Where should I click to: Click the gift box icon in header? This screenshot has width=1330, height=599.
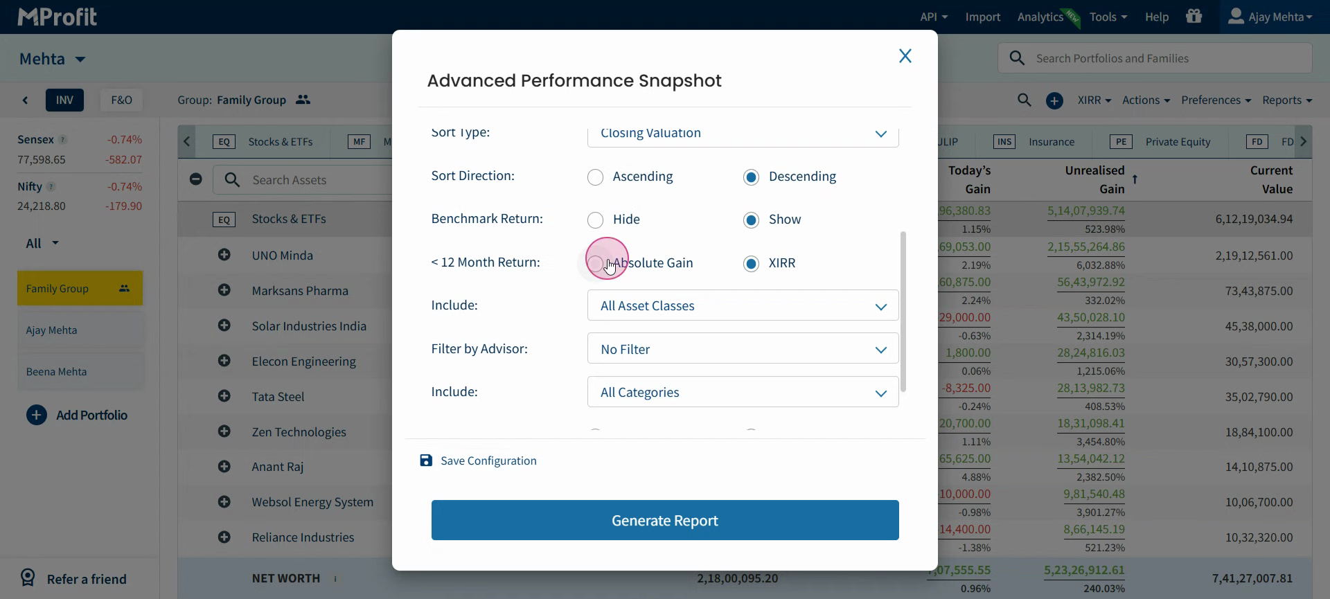point(1194,16)
